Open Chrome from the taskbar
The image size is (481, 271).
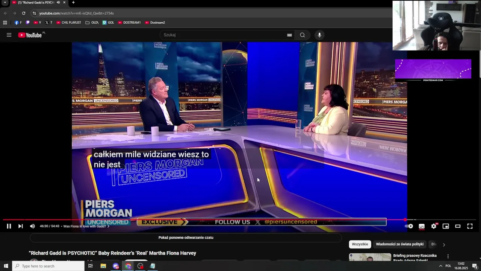tap(128, 266)
